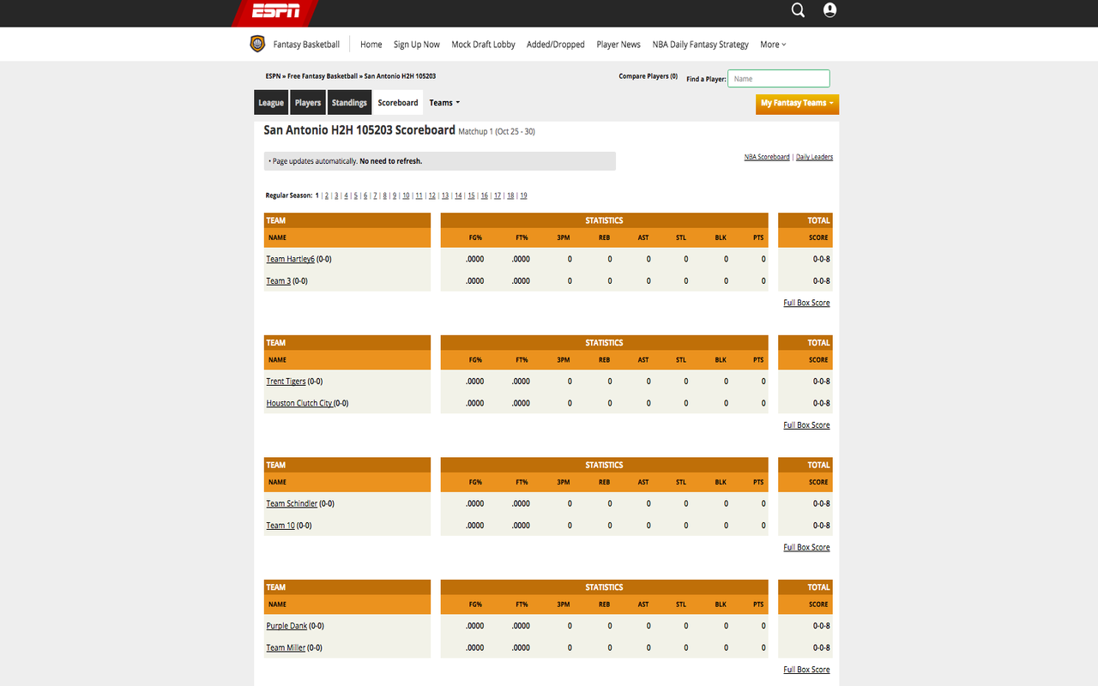Go to regular season matchup 10

pyautogui.click(x=406, y=196)
